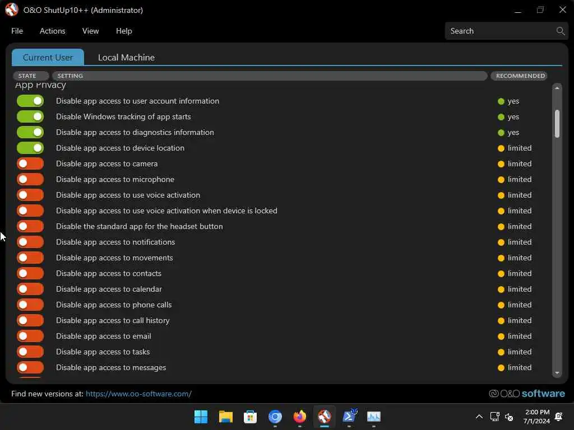The height and width of the screenshot is (430, 574).
Task: Enable Disable app access to email
Action: [x=30, y=336]
